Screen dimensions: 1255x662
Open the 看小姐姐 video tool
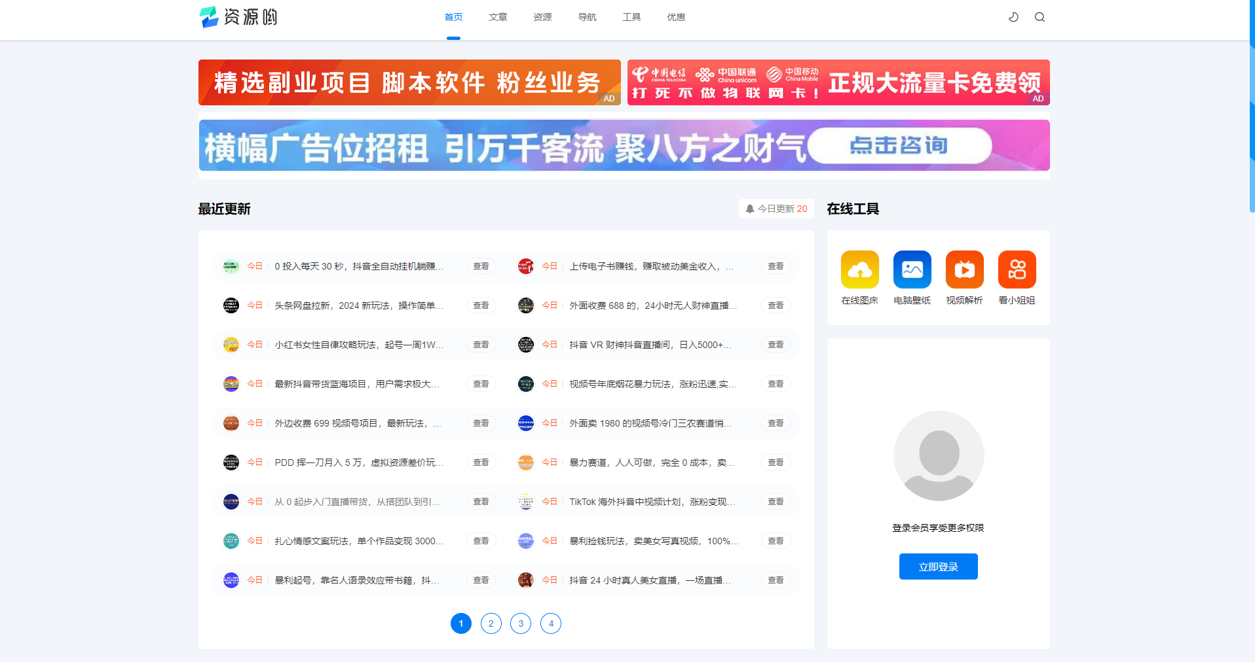coord(1017,269)
